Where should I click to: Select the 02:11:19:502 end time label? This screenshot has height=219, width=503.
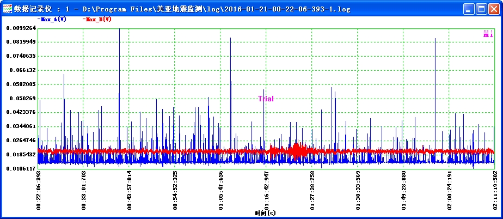click(495, 190)
